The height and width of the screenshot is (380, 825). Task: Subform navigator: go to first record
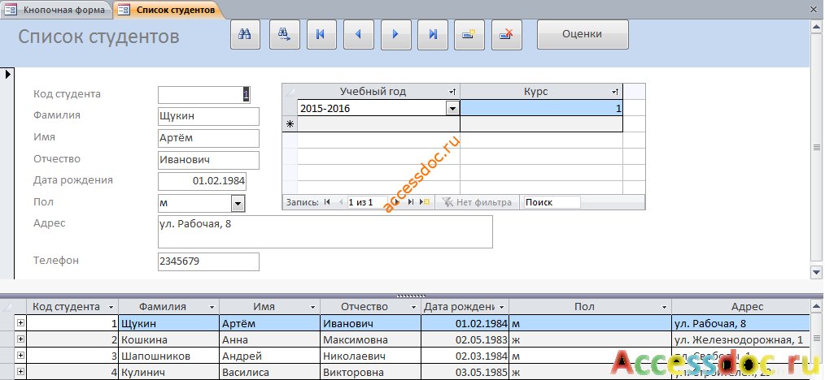click(x=327, y=202)
